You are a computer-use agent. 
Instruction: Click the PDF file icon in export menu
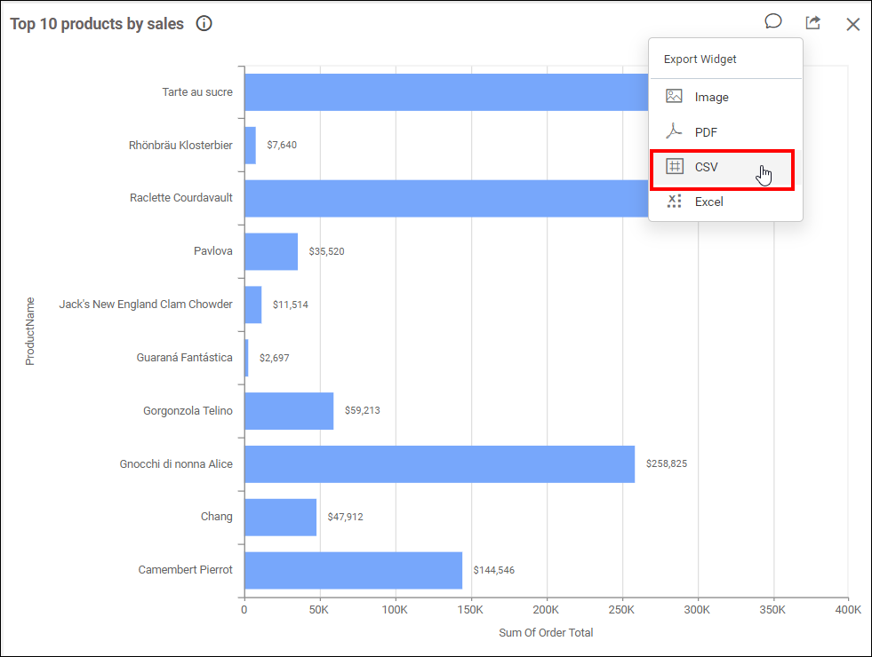pyautogui.click(x=675, y=131)
